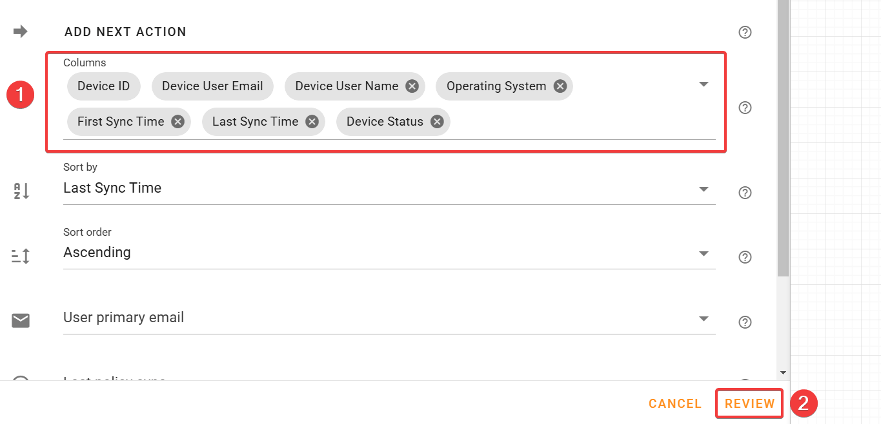The width and height of the screenshot is (881, 424).
Task: Expand the Columns dropdown arrow
Action: [704, 84]
